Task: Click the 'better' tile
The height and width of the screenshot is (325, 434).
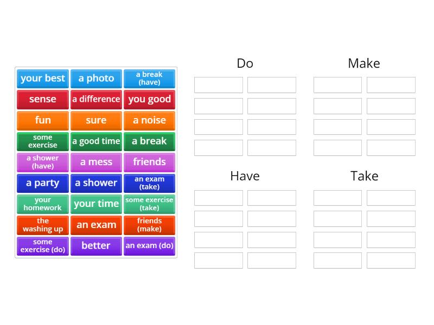Action: pos(96,246)
